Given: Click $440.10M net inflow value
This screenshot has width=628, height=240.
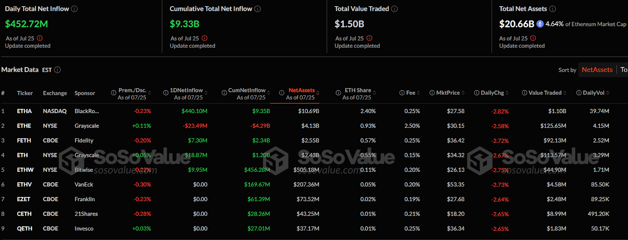Looking at the screenshot, I should pos(194,111).
